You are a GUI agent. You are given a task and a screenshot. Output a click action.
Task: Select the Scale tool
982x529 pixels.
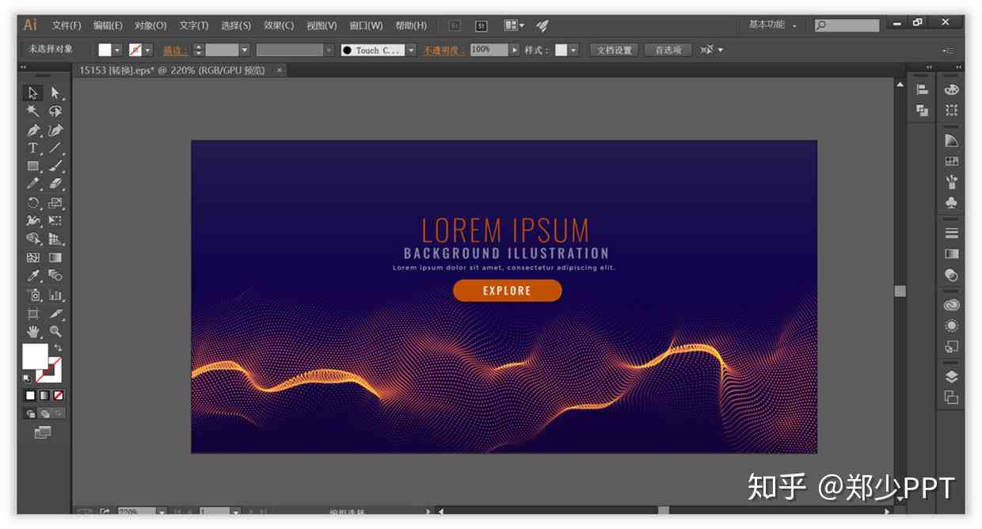coord(55,203)
